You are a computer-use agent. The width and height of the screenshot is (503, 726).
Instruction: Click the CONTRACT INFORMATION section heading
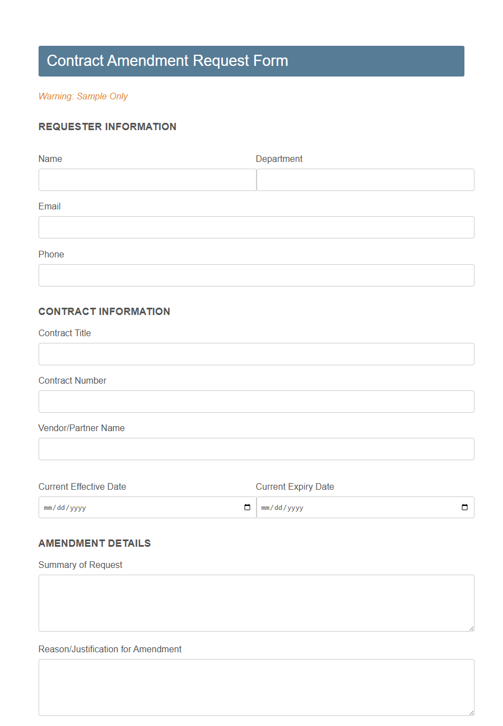104,312
